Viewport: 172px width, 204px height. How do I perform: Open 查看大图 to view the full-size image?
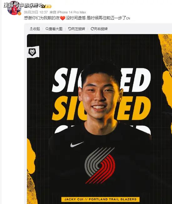click(54, 29)
